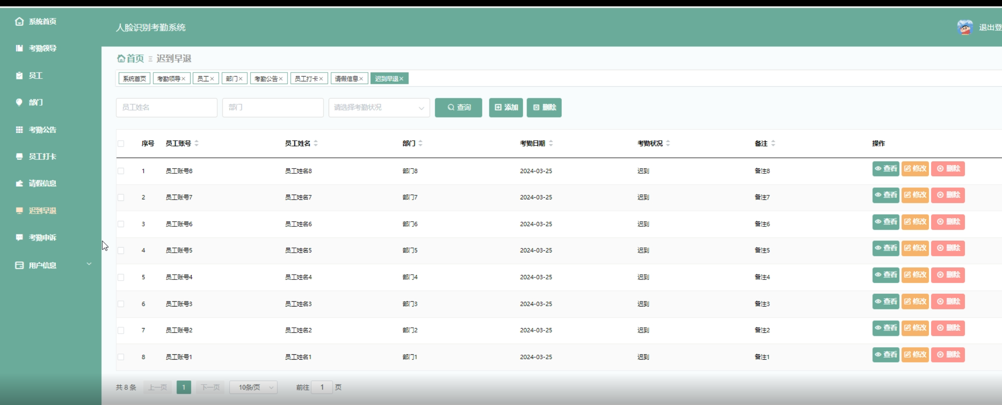Click the 请假信息 icon in sidebar

[19, 183]
